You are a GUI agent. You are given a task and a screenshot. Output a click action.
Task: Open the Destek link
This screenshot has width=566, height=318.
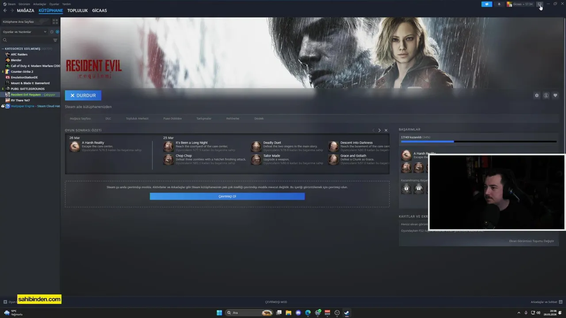(259, 118)
